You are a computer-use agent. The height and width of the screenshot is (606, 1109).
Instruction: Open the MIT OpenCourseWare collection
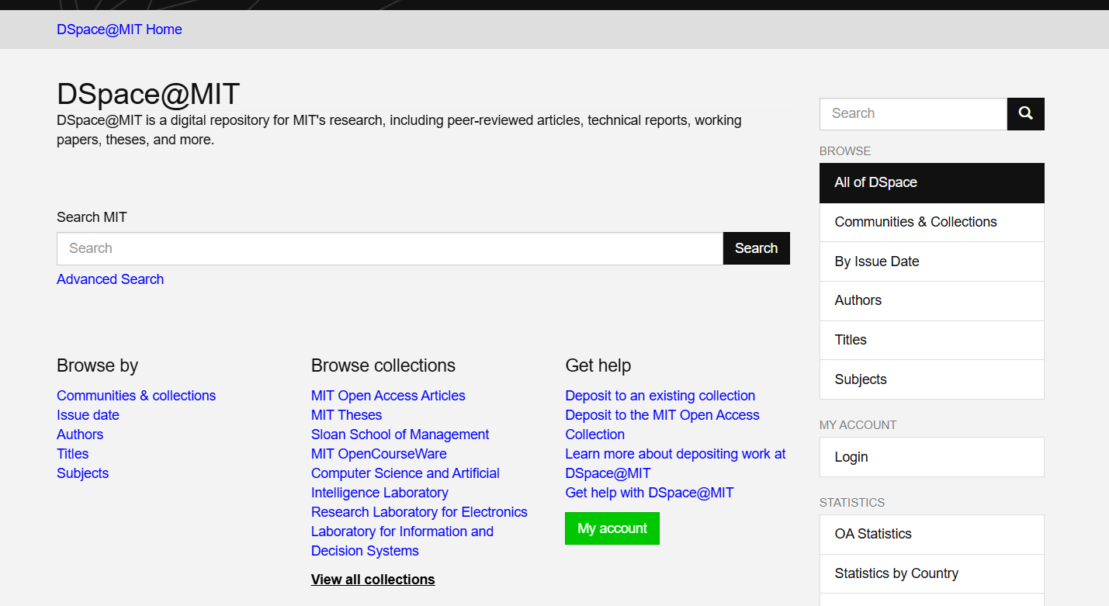[378, 453]
